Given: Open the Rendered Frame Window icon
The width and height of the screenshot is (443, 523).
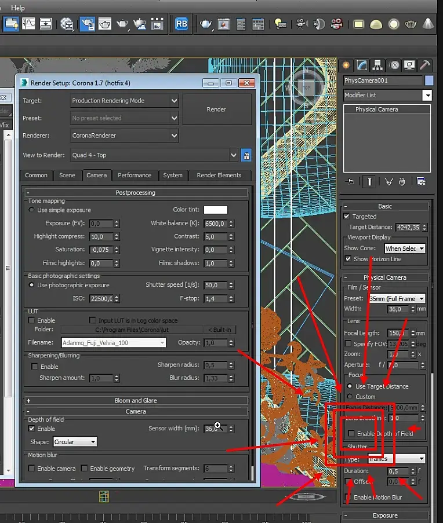Looking at the screenshot, I should [105, 24].
